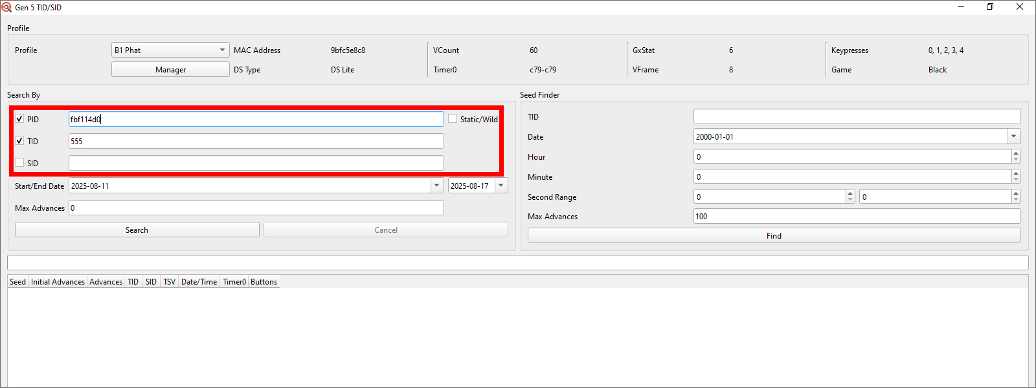Increase the second Second Range value
The width and height of the screenshot is (1036, 388).
1016,193
